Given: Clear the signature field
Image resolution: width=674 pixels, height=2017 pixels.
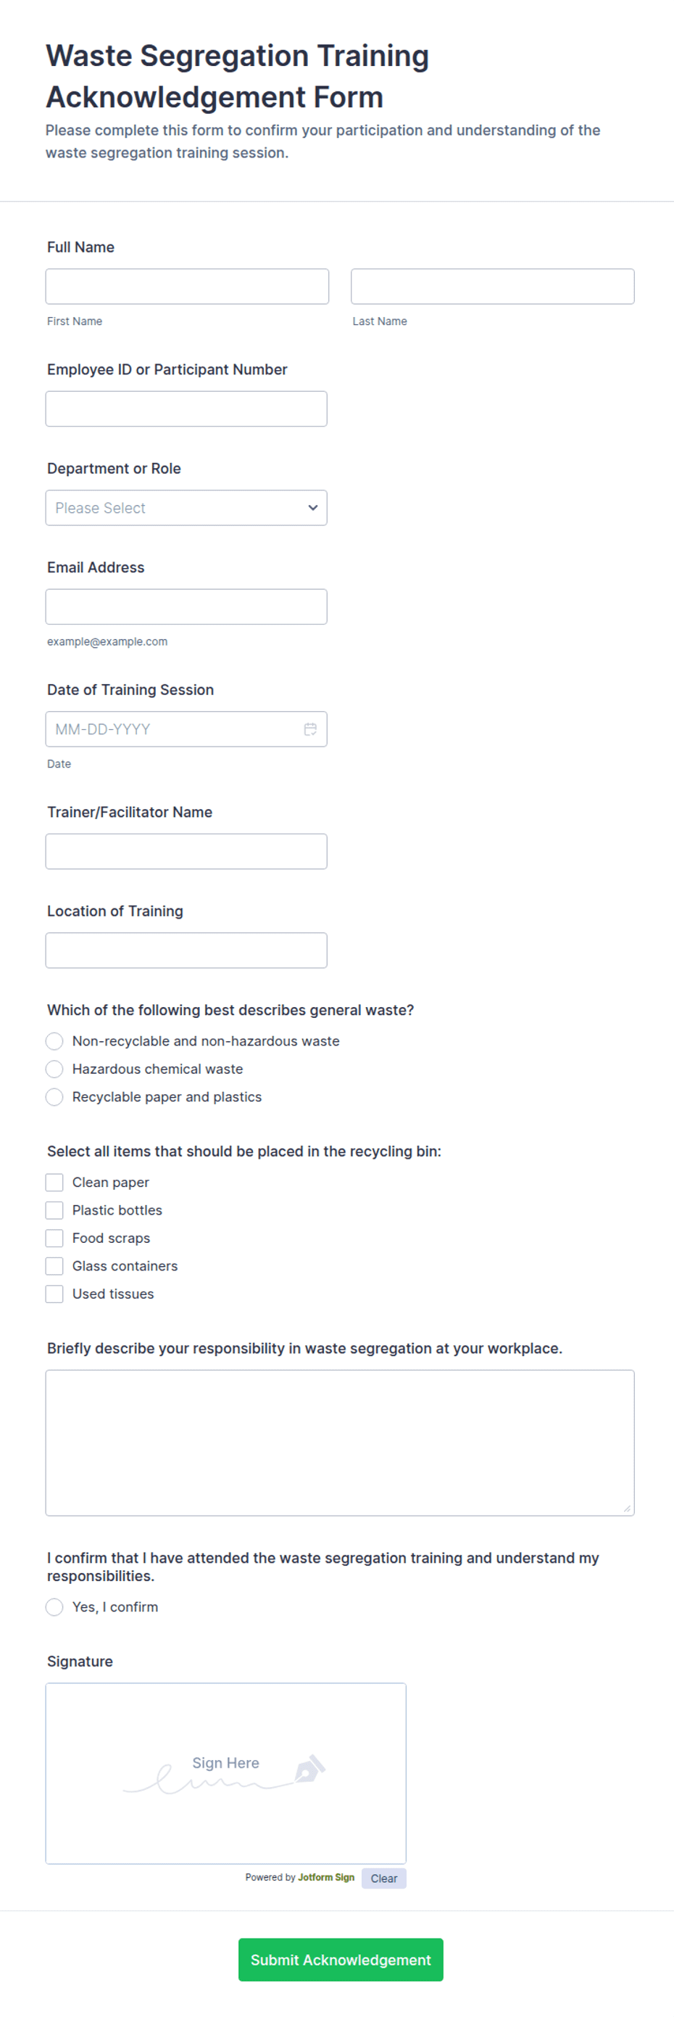Looking at the screenshot, I should point(383,1878).
